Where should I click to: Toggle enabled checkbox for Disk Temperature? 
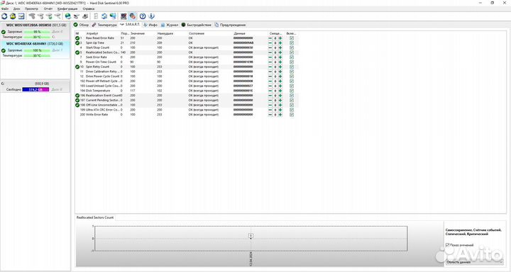pyautogui.click(x=292, y=91)
